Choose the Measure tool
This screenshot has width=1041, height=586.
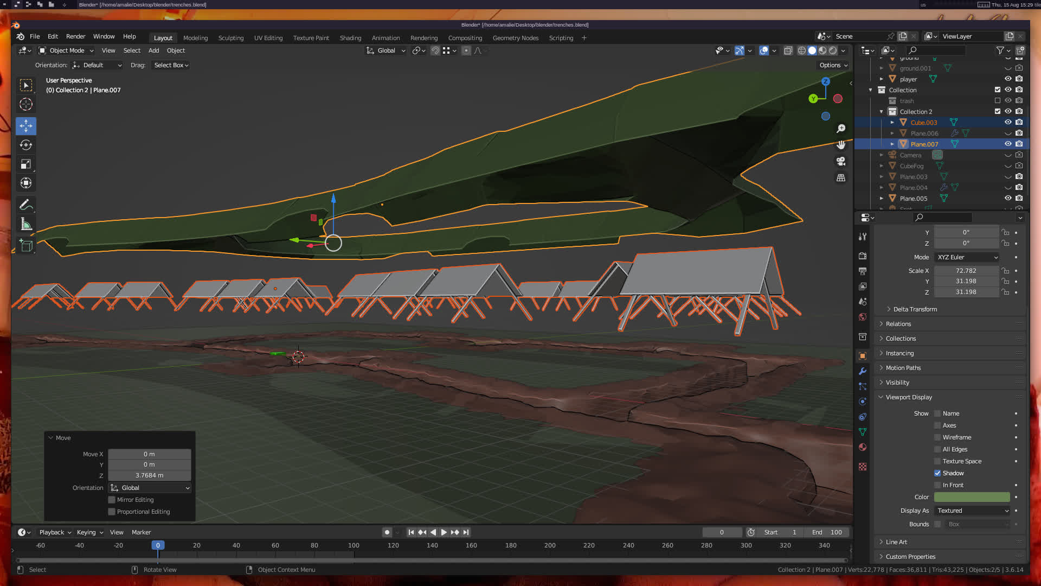25,224
